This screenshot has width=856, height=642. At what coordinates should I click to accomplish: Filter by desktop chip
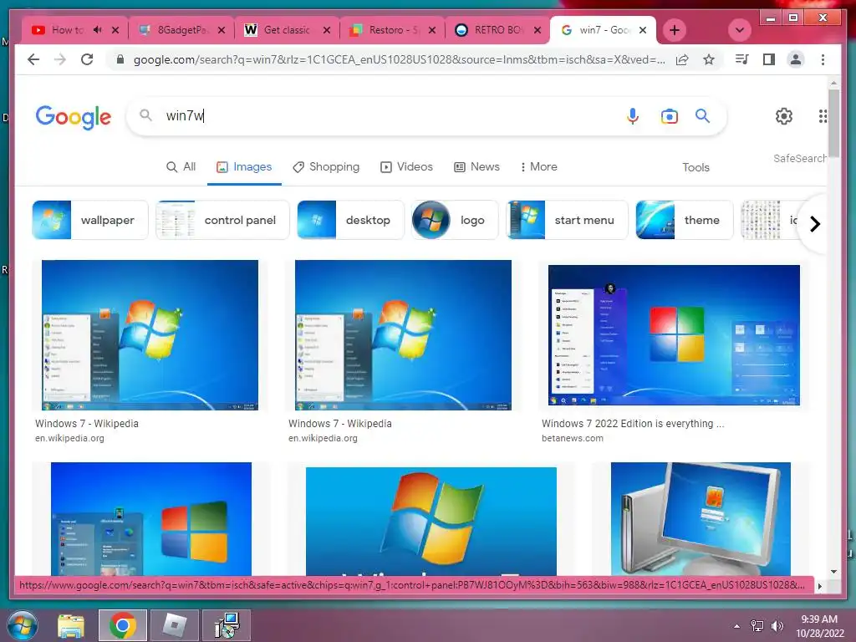tap(350, 220)
